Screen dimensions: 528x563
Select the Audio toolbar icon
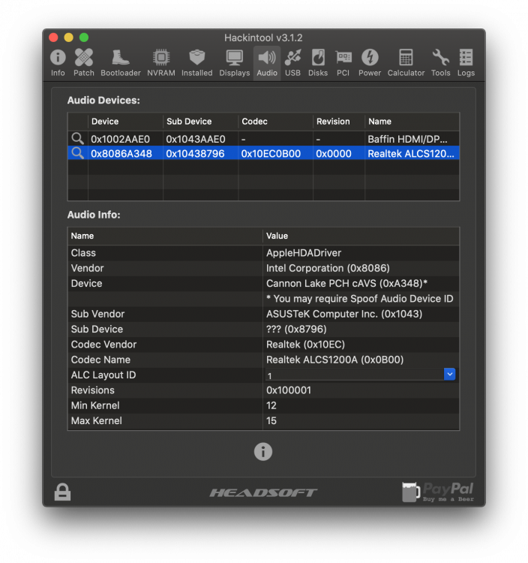click(x=267, y=63)
